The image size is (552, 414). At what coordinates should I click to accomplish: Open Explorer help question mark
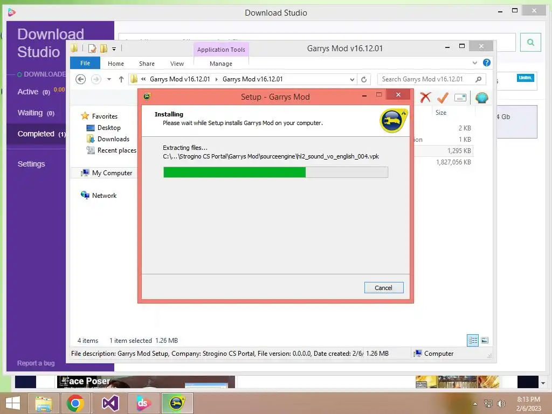tap(487, 63)
